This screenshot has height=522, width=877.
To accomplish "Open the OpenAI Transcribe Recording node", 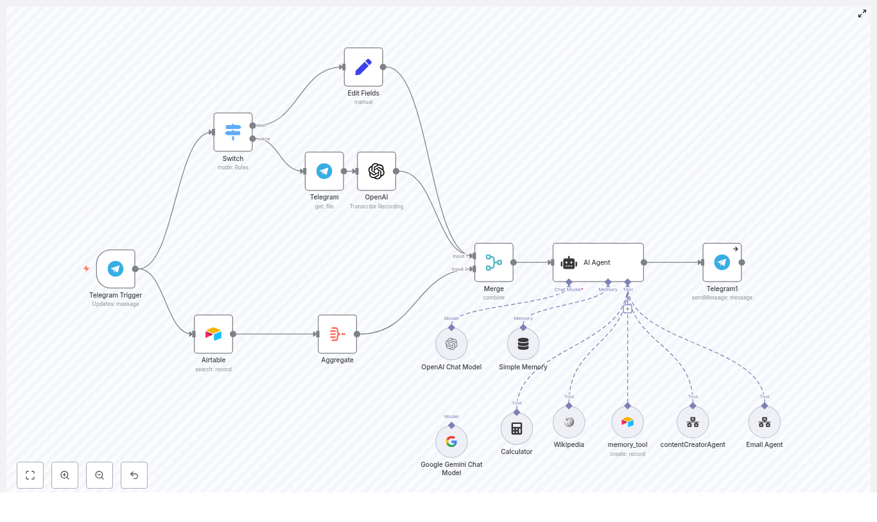I will click(x=376, y=171).
